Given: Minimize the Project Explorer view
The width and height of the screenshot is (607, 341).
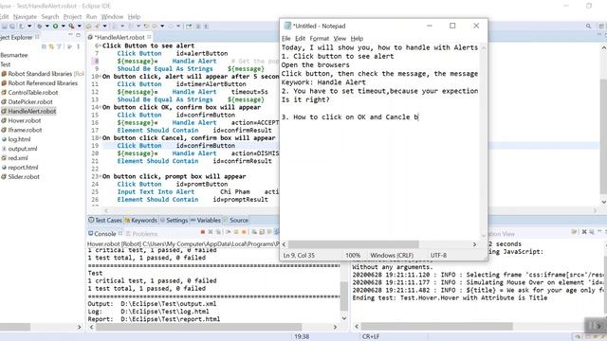Looking at the screenshot, I should (70, 35).
